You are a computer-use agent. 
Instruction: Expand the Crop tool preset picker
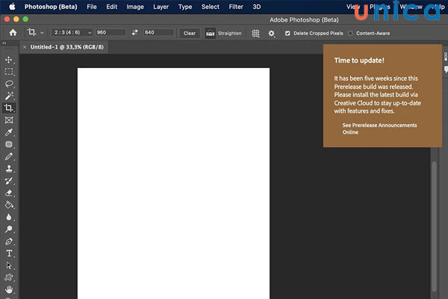(35, 33)
